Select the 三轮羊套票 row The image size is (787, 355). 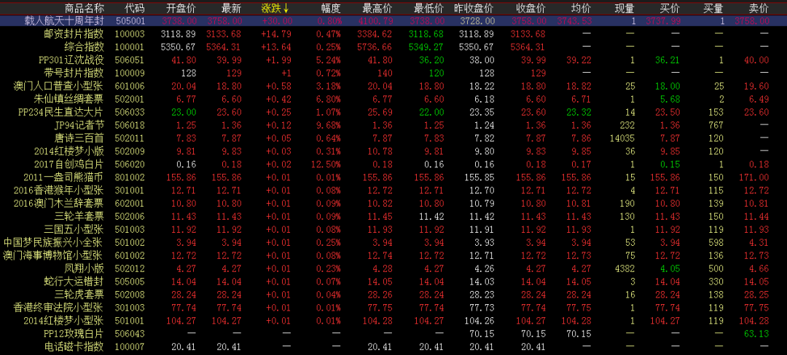393,216
